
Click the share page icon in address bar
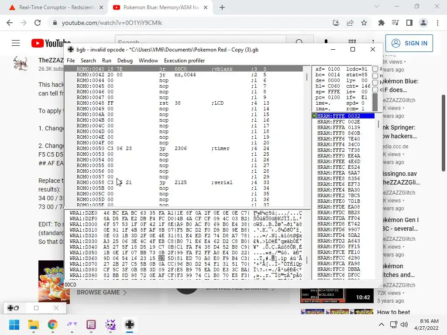point(350,23)
